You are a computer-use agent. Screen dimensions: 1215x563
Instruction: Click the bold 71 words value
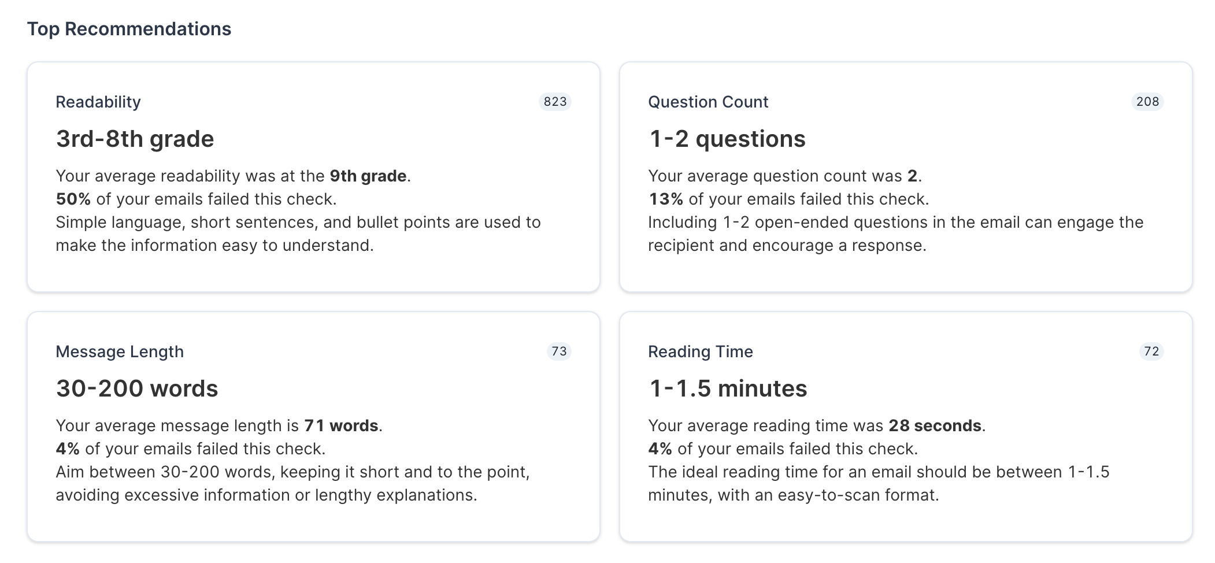click(x=341, y=425)
